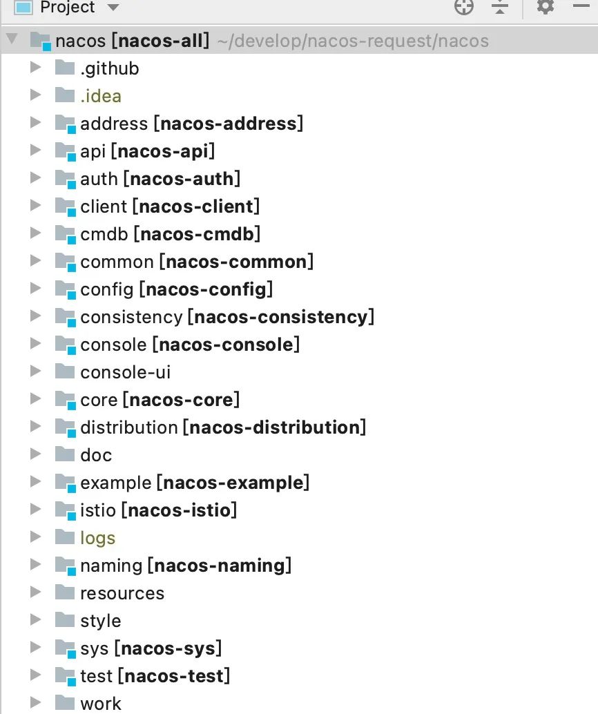This screenshot has height=714, width=598.
Task: Collapse the nacos root project node
Action: click(12, 40)
